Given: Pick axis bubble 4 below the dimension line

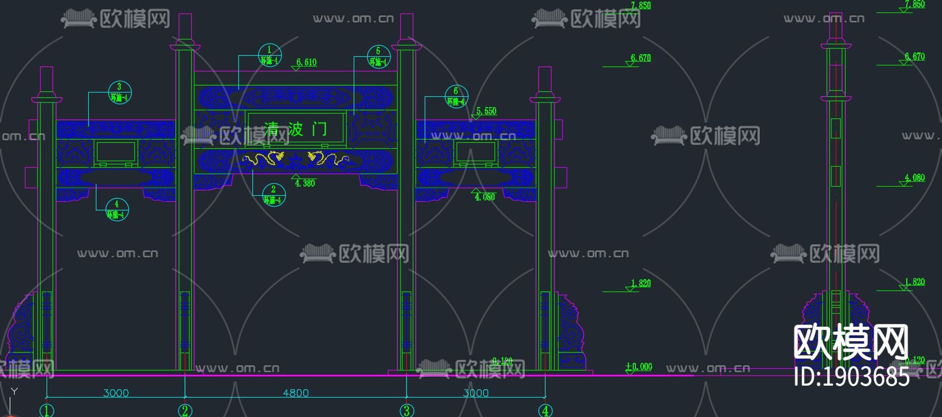Looking at the screenshot, I should point(545,411).
